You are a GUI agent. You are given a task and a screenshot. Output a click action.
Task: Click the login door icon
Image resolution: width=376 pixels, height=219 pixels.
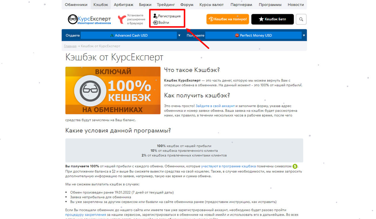click(155, 22)
